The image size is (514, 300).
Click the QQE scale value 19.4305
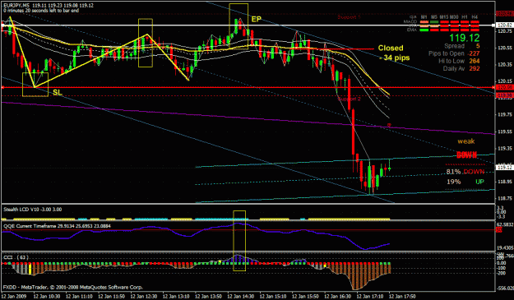pos(505,248)
